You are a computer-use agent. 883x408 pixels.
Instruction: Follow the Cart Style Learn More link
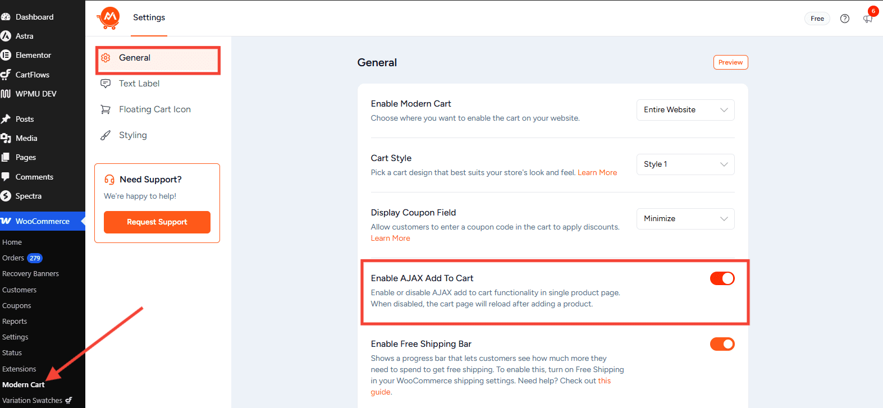click(597, 173)
